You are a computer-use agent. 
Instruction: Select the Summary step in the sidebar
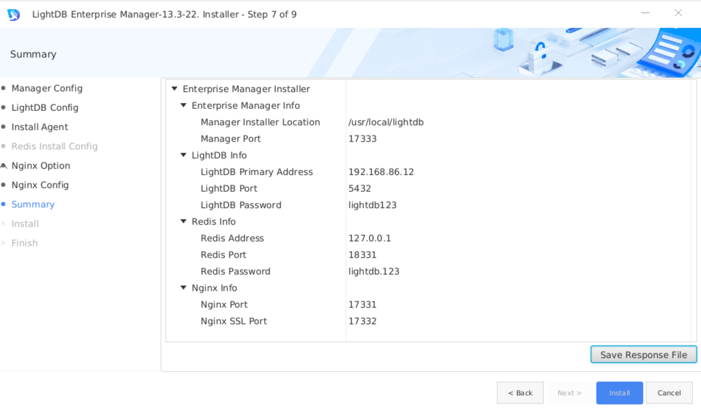pos(33,204)
